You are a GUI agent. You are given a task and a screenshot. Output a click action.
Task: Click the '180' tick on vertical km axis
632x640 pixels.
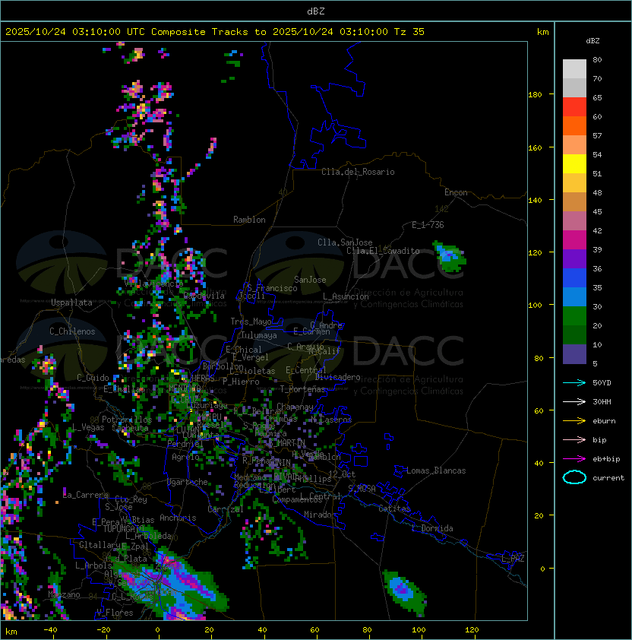click(x=535, y=95)
